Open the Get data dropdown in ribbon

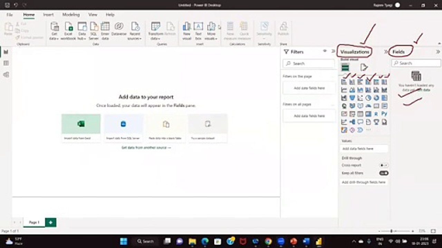54,31
